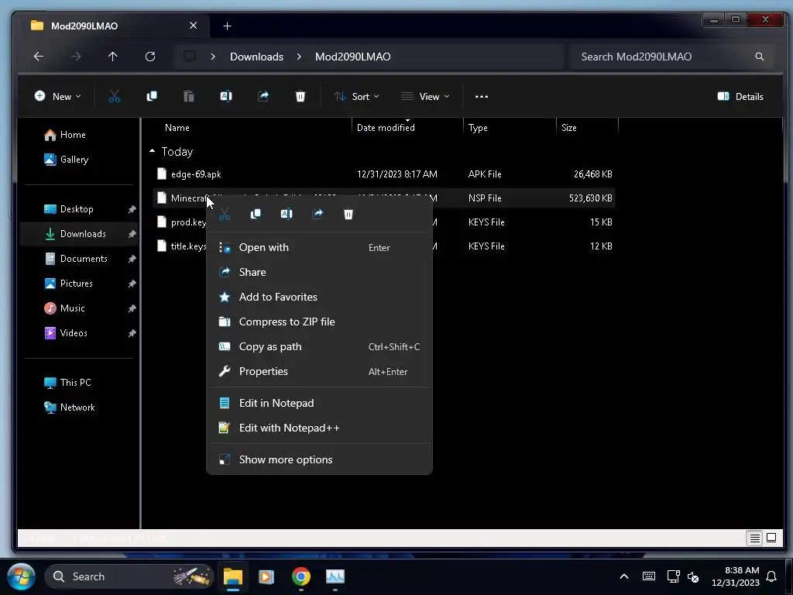This screenshot has height=595, width=793.
Task: Click the Paste icon in the main toolbar
Action: point(189,96)
